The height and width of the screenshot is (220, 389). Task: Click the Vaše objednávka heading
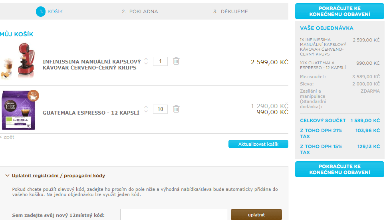(x=326, y=28)
